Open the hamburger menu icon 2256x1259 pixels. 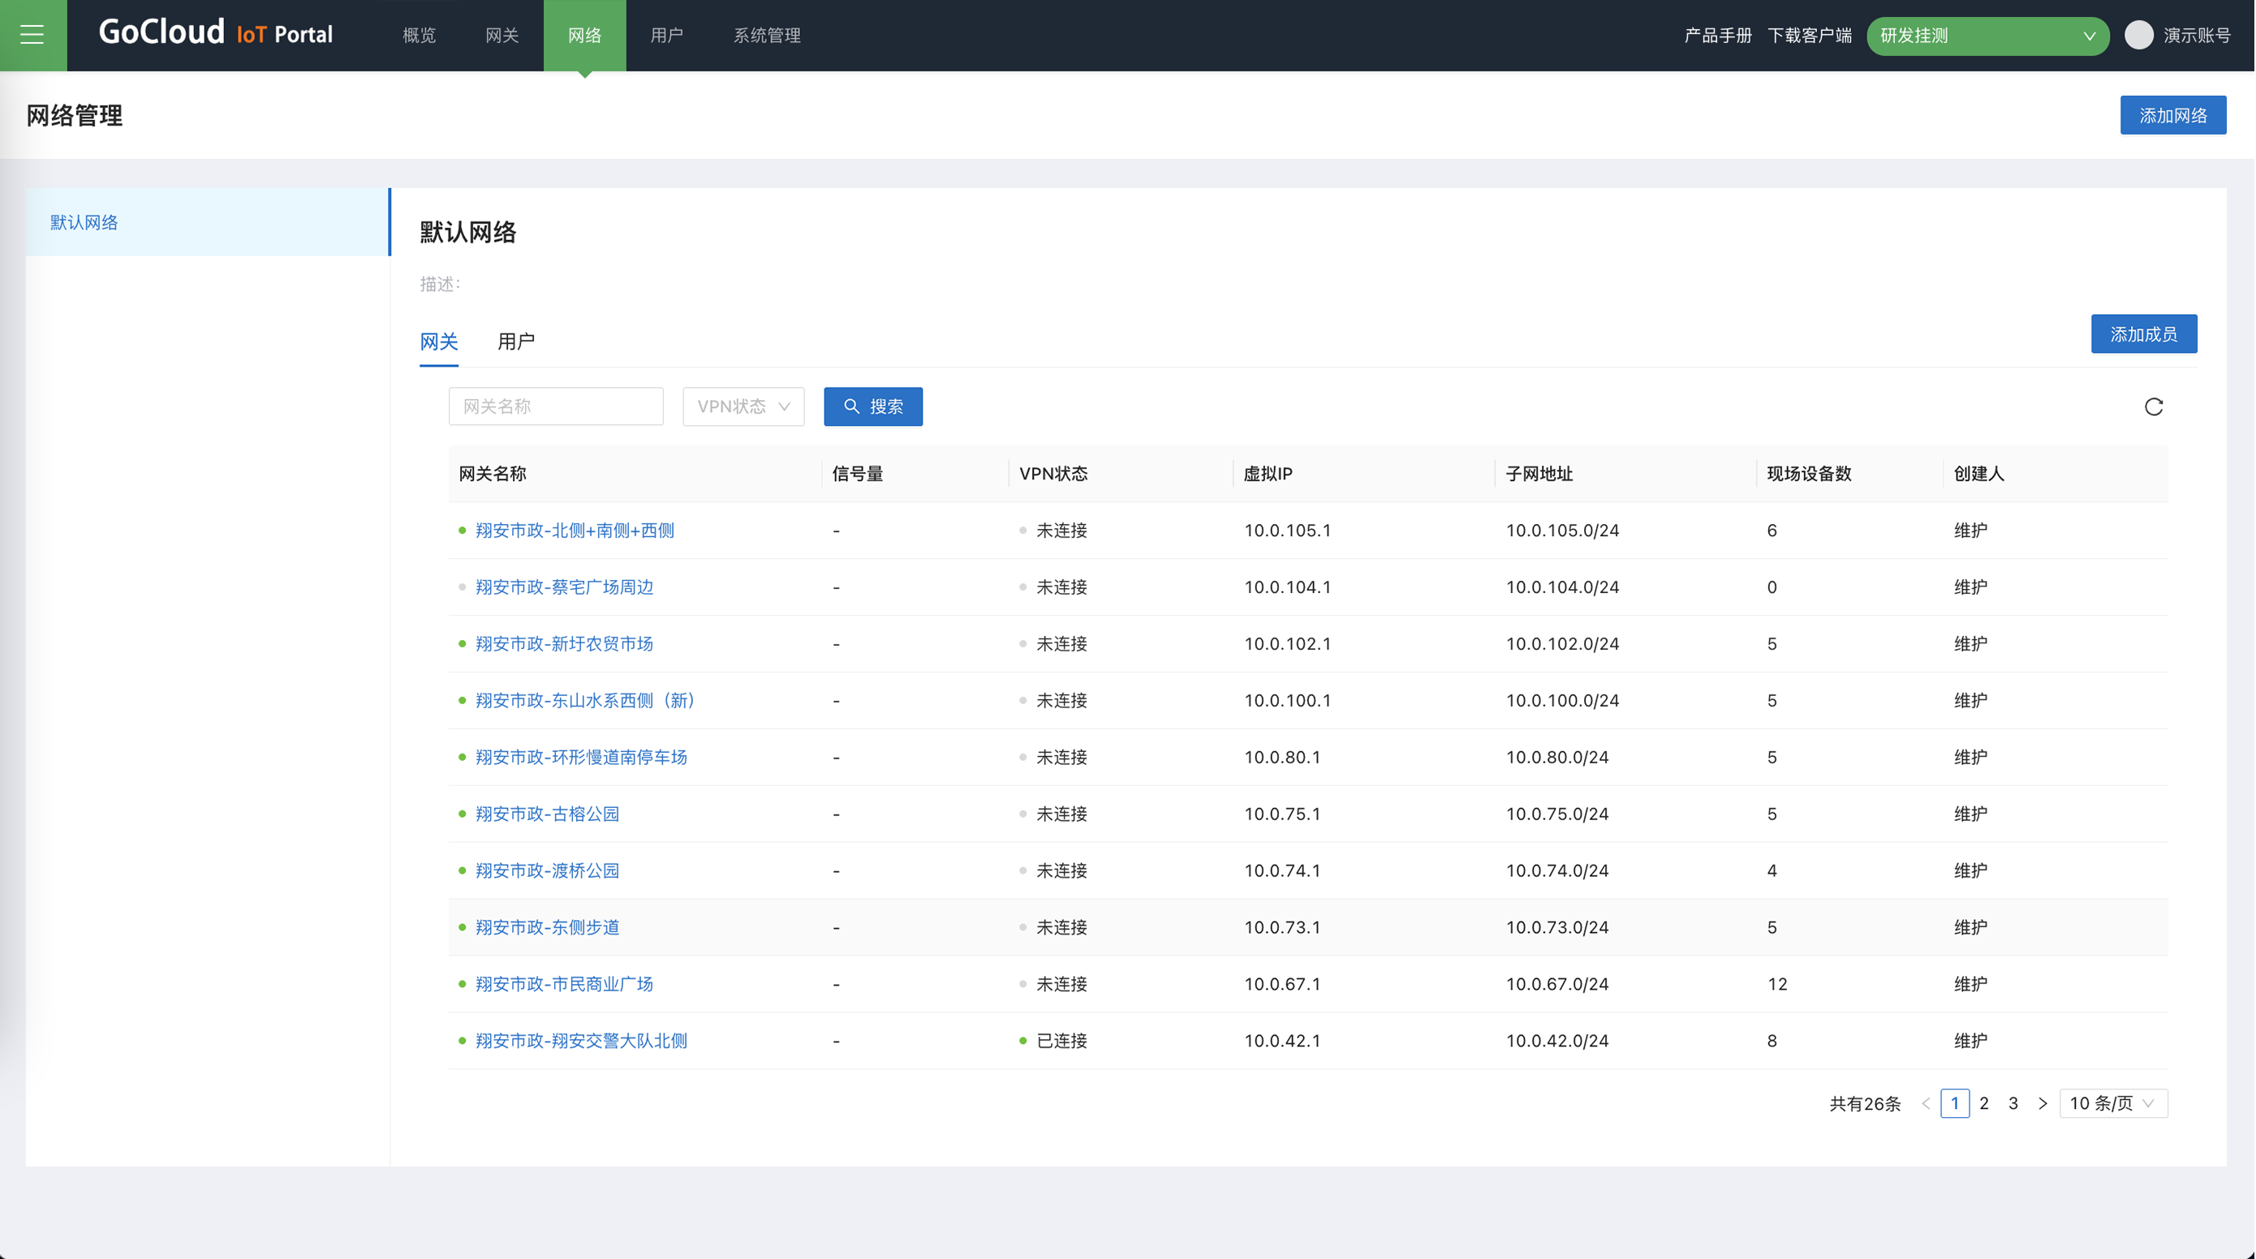click(x=32, y=35)
